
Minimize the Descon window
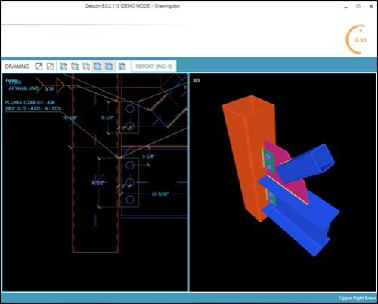pyautogui.click(x=346, y=7)
